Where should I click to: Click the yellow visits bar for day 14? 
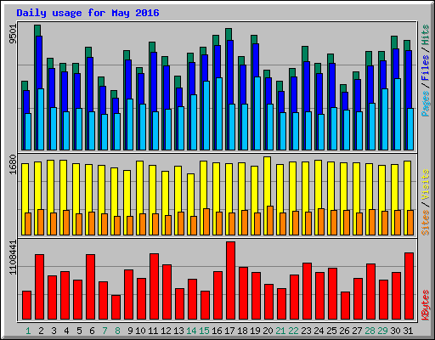(190, 195)
